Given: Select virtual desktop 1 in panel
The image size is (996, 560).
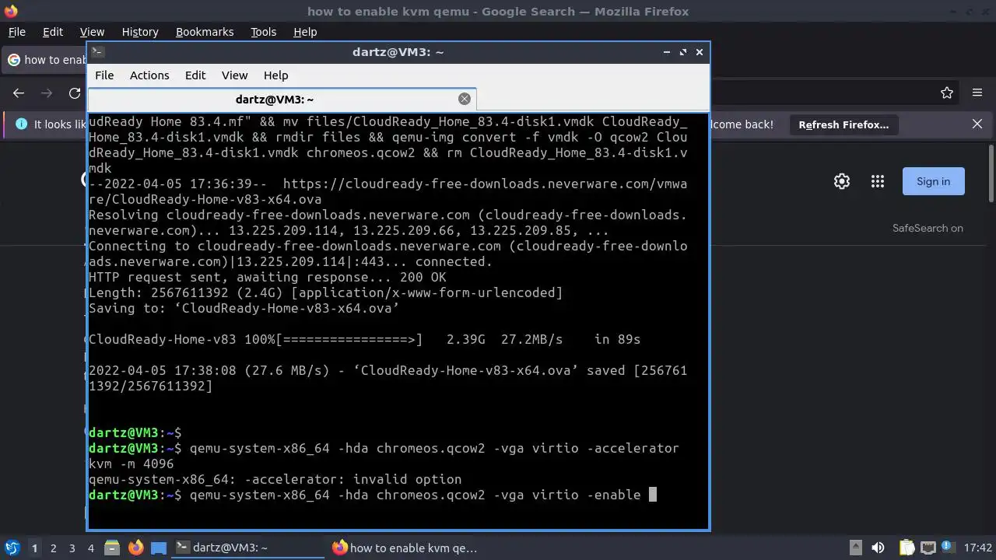Looking at the screenshot, I should pyautogui.click(x=34, y=548).
